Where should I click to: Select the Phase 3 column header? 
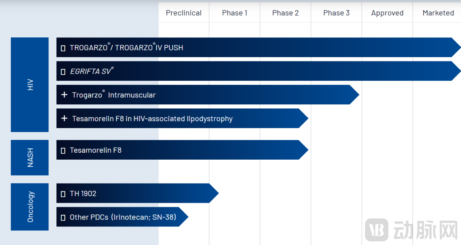336,13
